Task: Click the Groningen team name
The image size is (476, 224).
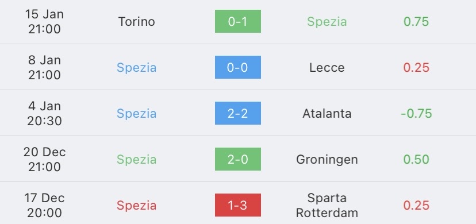Action: click(327, 160)
